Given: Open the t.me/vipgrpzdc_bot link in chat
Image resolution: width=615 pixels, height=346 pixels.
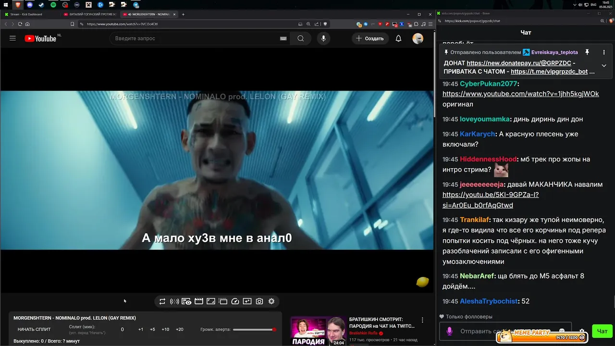Looking at the screenshot, I should coord(549,72).
